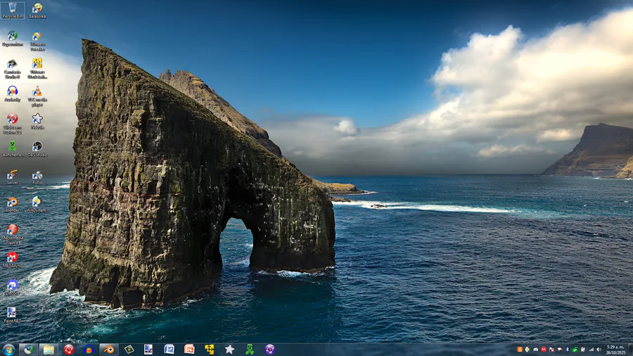Viewport: 633px width, 356px height.
Task: Select the Paint.NET desktop shortcut
Action: (13, 314)
